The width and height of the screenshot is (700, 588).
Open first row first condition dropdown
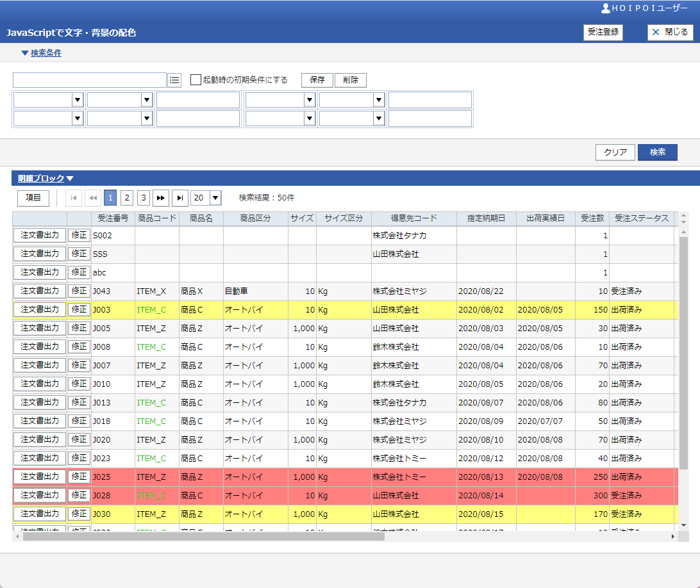[78, 100]
